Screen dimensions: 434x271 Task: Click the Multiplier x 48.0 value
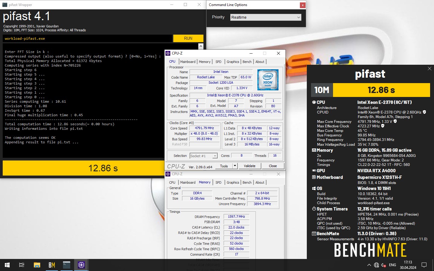click(x=204, y=133)
